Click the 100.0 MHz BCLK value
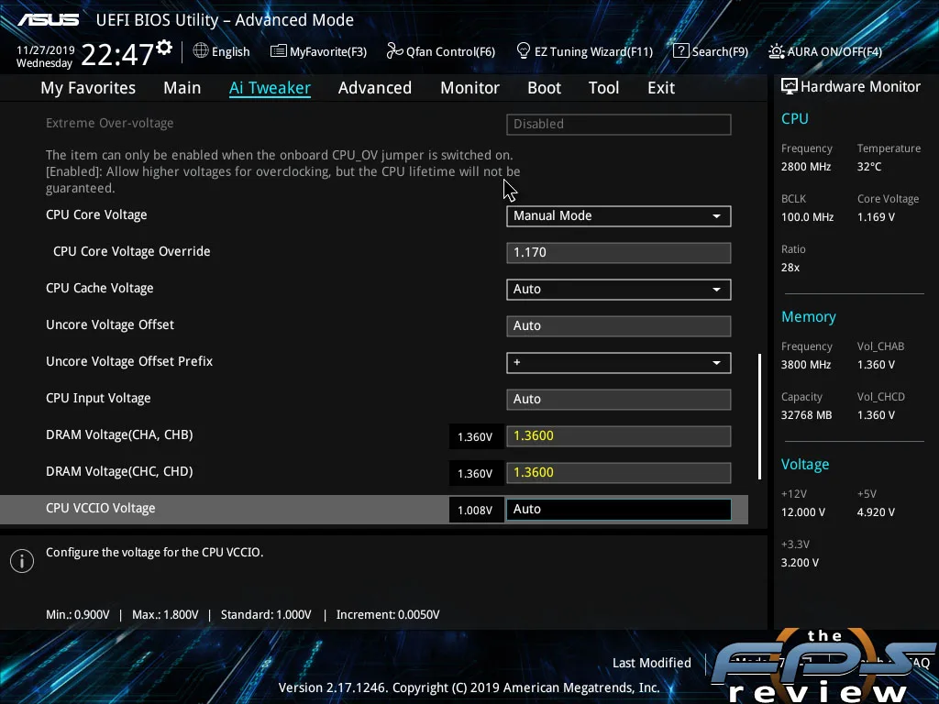The image size is (939, 704). click(x=807, y=217)
